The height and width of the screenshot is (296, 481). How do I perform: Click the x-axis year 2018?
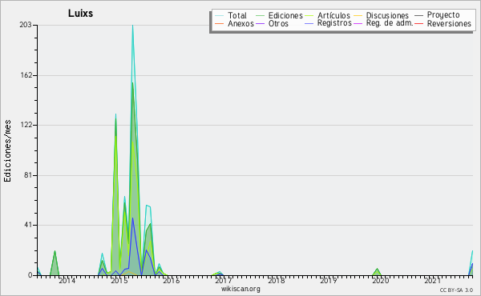pos(276,280)
